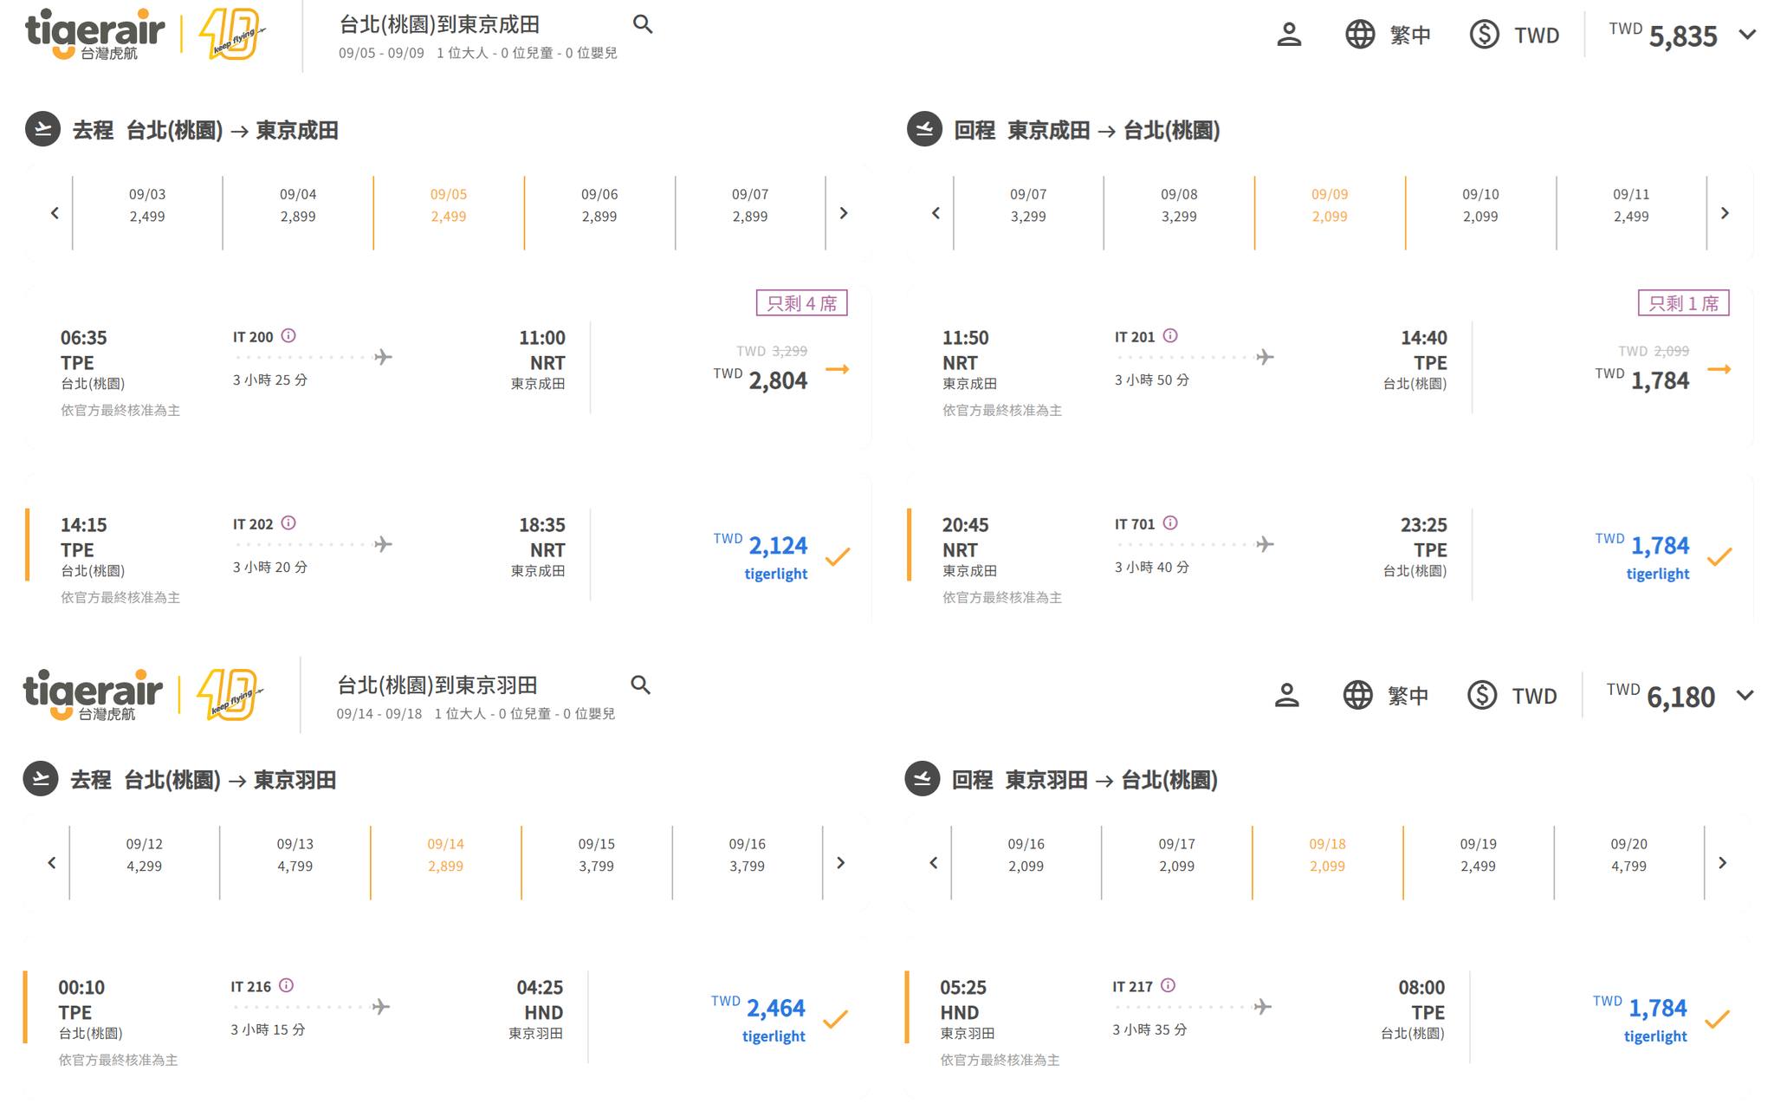
Task: Click the info icon next to IT 200
Action: pyautogui.click(x=288, y=335)
